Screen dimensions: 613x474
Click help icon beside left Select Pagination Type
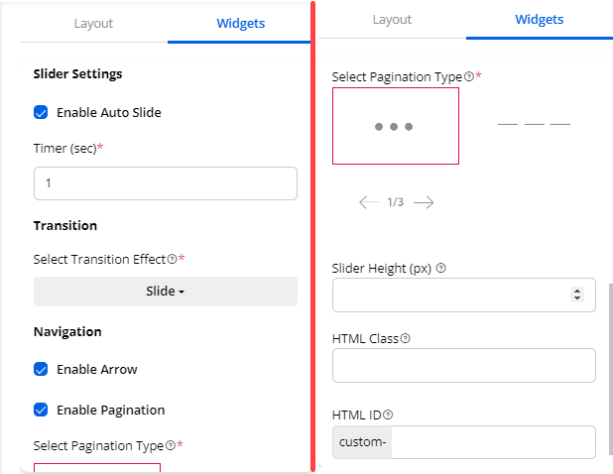tap(171, 446)
